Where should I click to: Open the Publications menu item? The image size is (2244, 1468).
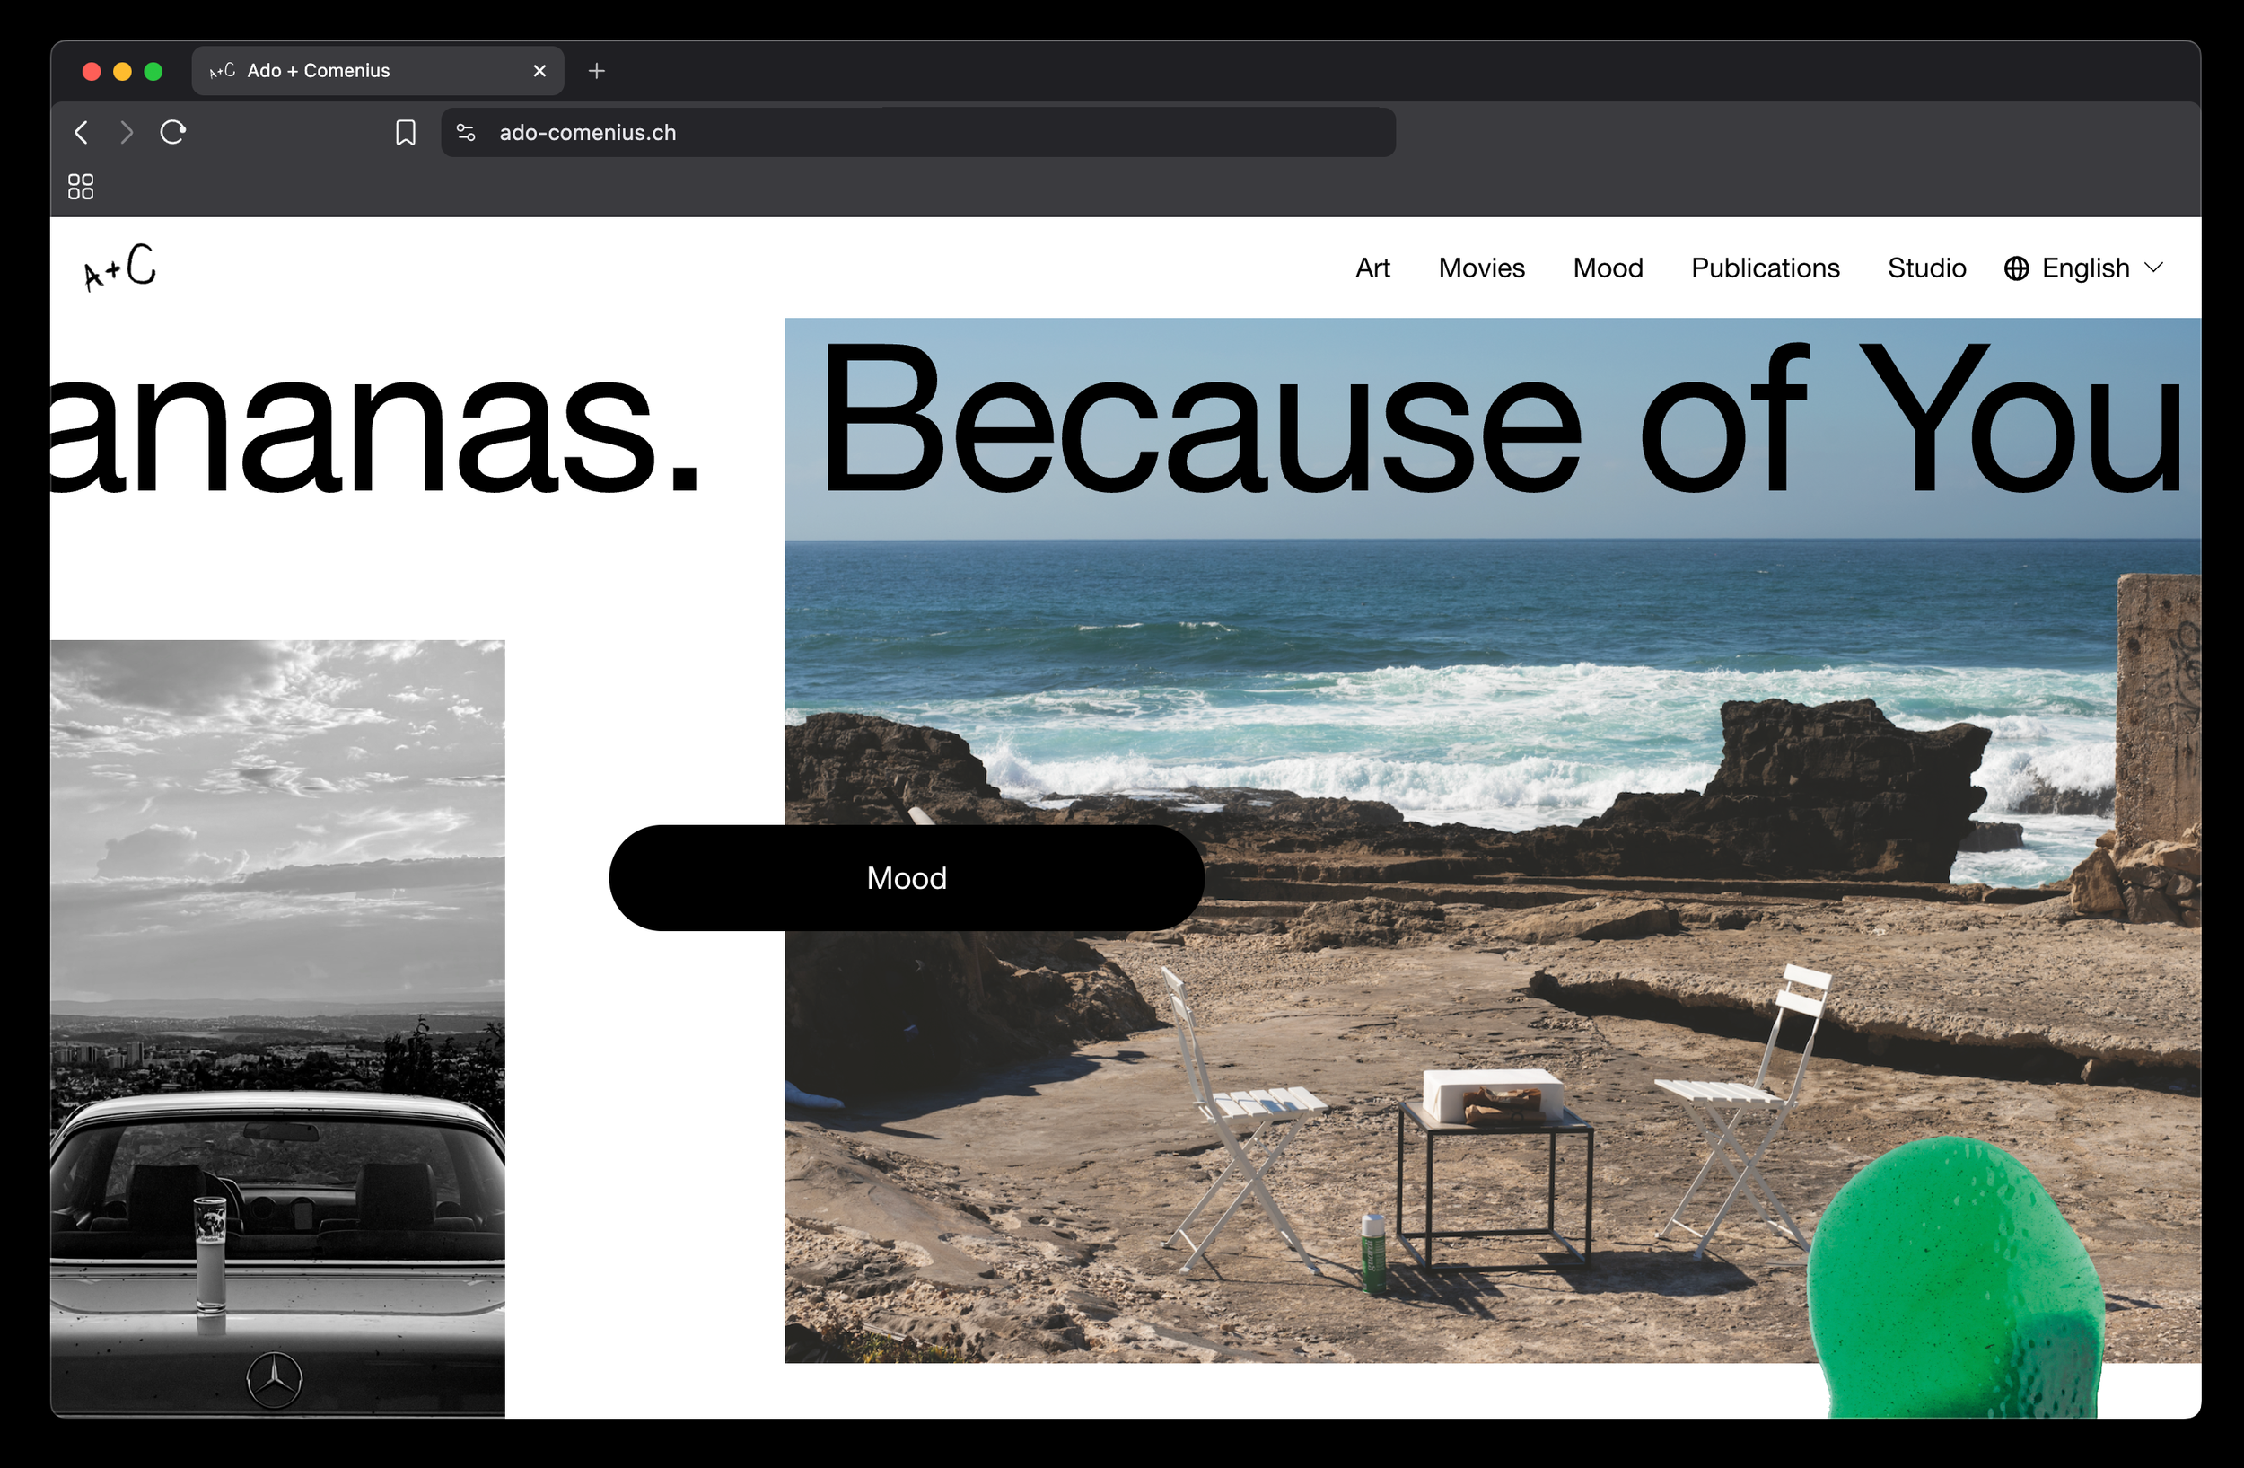pyautogui.click(x=1765, y=268)
